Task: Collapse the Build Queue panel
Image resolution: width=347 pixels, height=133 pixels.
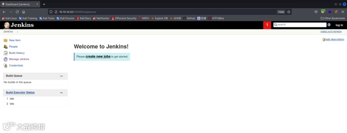Action: [61, 76]
